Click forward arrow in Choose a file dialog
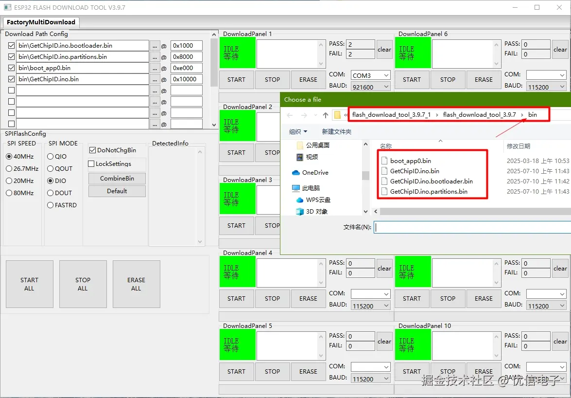This screenshot has height=398, width=571. coord(304,115)
